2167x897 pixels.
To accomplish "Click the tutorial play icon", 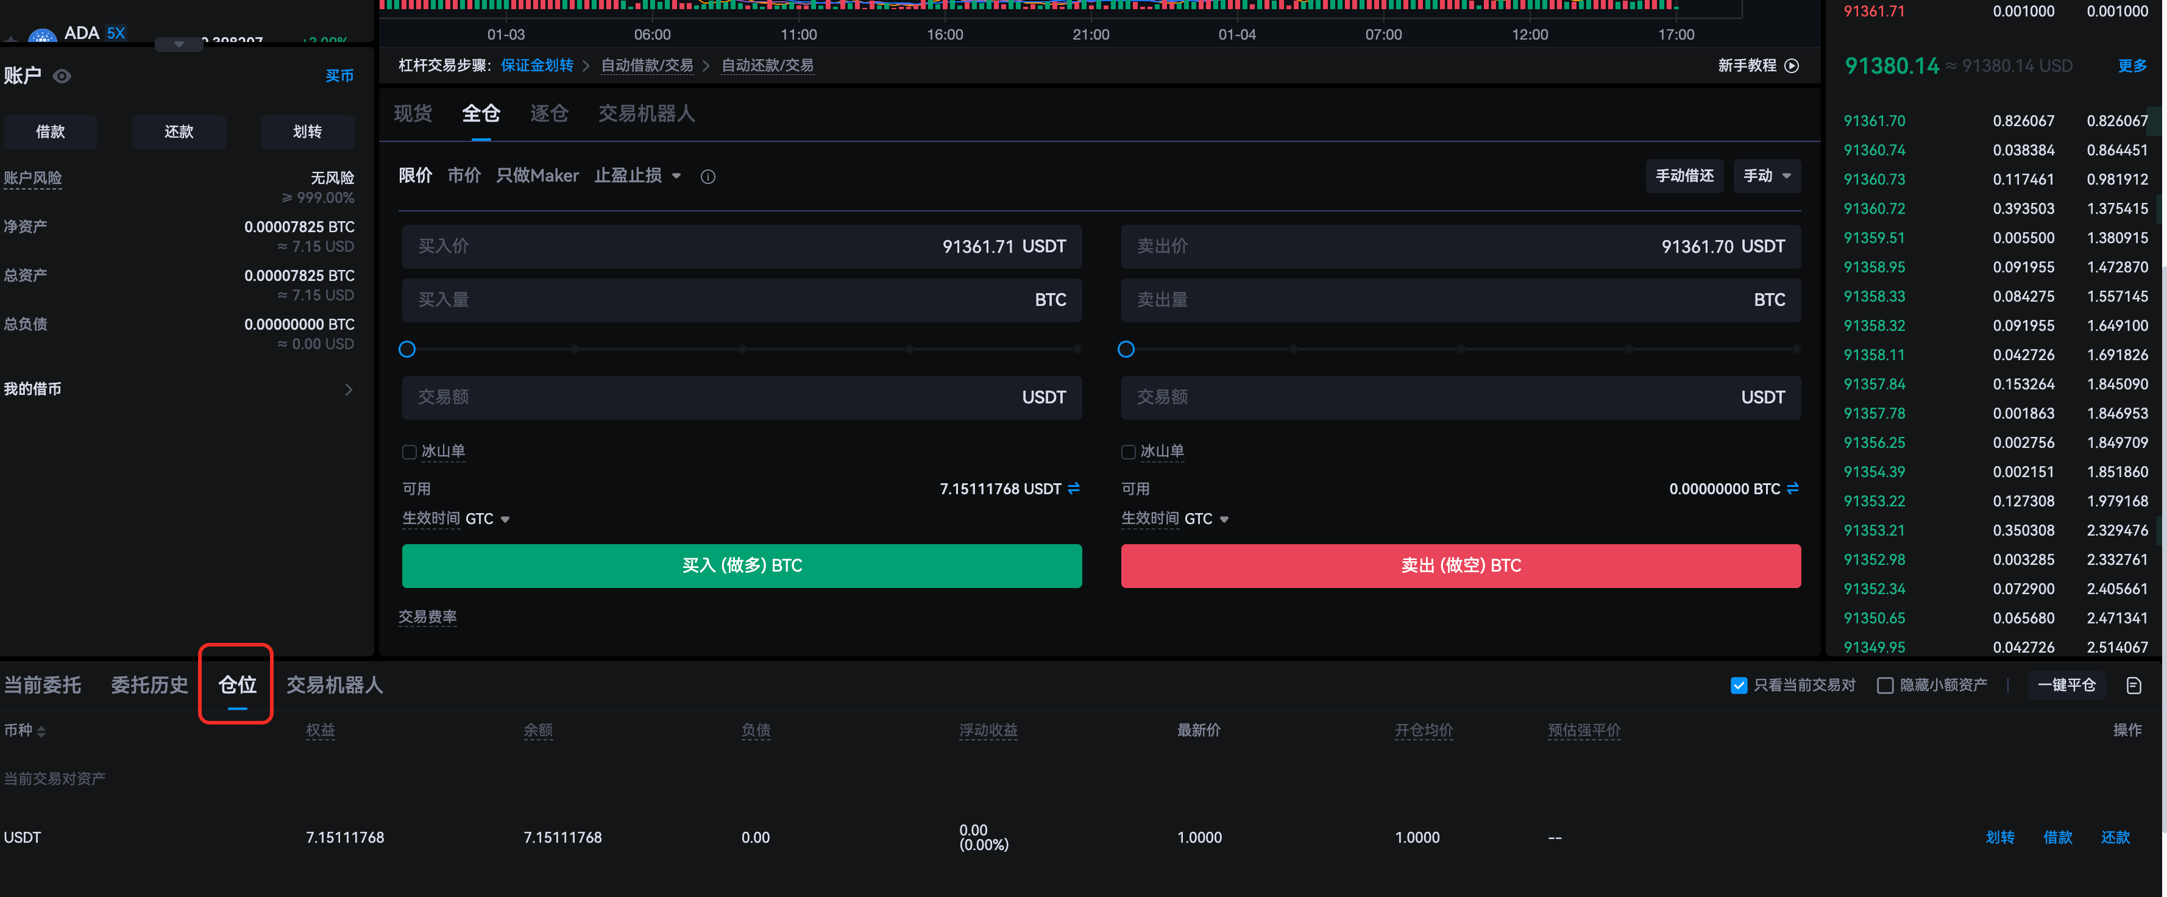I will pos(1792,66).
